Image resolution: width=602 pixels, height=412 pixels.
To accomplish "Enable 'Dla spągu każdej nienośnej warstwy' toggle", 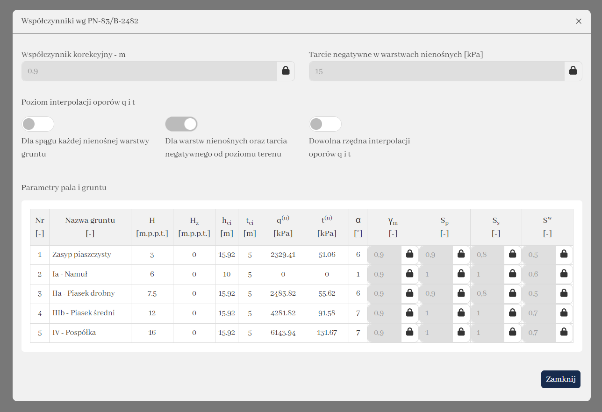I will [x=38, y=124].
